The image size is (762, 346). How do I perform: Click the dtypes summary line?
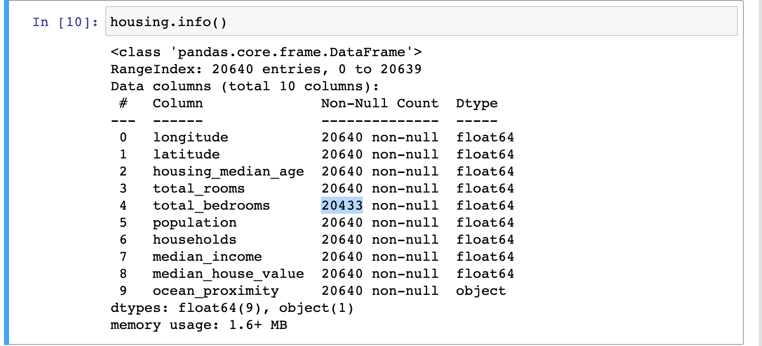[232, 308]
